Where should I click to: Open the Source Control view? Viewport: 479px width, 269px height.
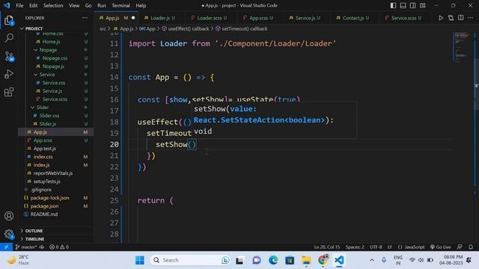pos(9,56)
